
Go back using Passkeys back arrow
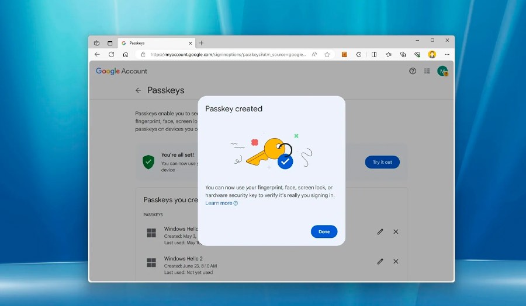138,90
